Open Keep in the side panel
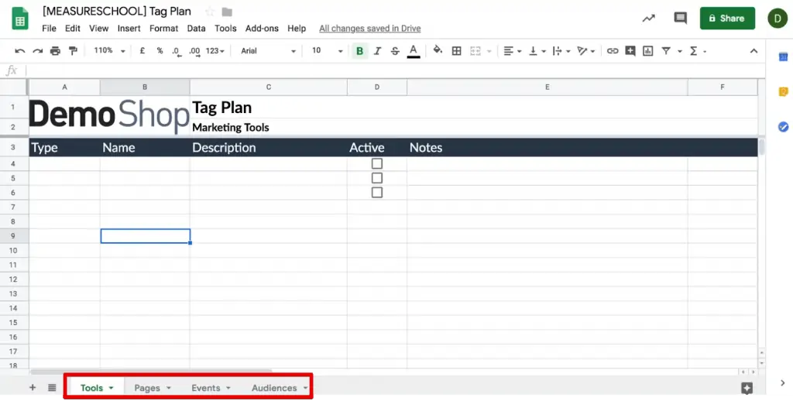793x401 pixels. (783, 91)
